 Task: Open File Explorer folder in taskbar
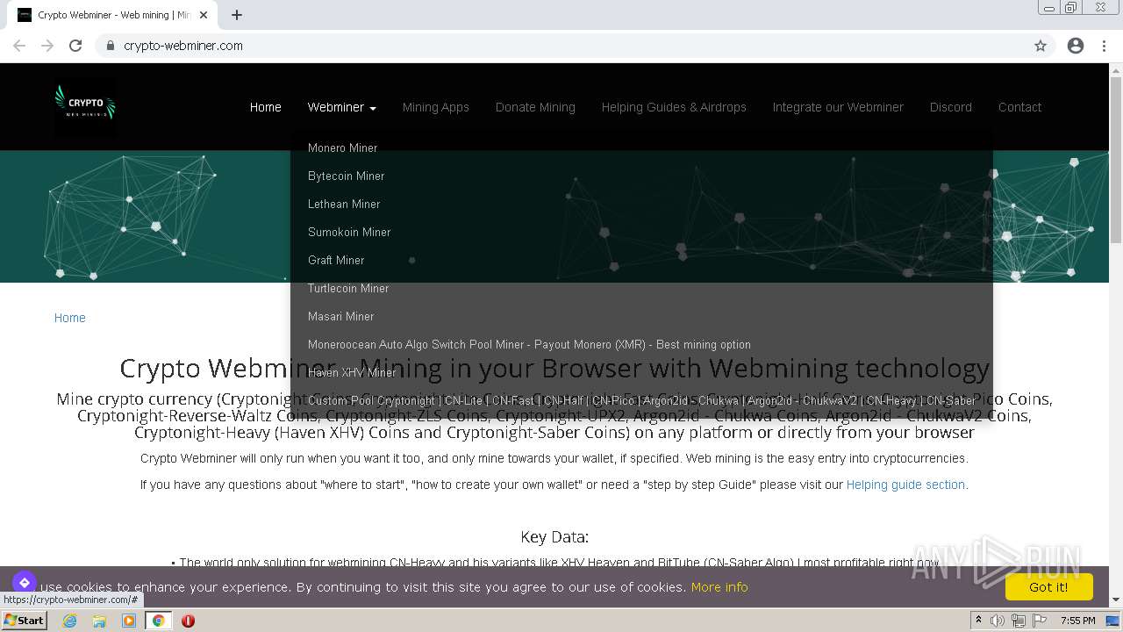point(99,621)
